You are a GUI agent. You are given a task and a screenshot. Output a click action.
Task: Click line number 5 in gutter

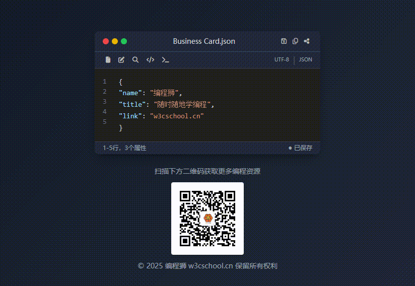(x=105, y=122)
